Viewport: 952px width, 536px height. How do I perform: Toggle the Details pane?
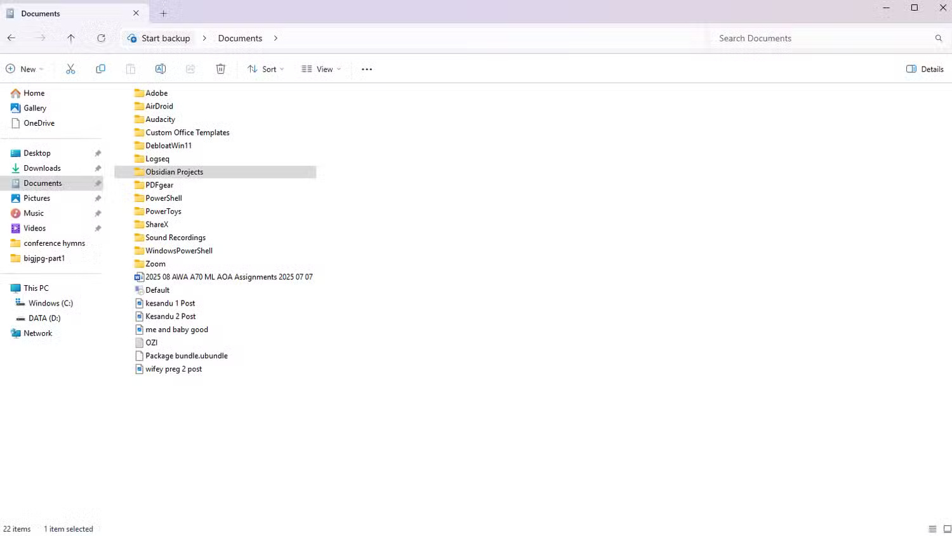[x=925, y=69]
